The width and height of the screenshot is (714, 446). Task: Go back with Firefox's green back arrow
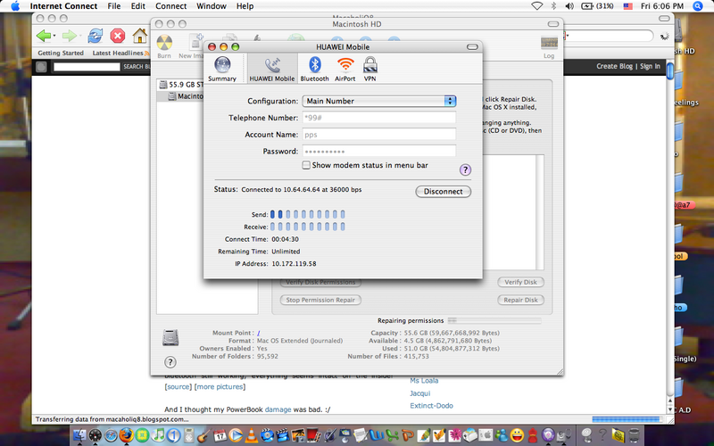click(x=43, y=35)
